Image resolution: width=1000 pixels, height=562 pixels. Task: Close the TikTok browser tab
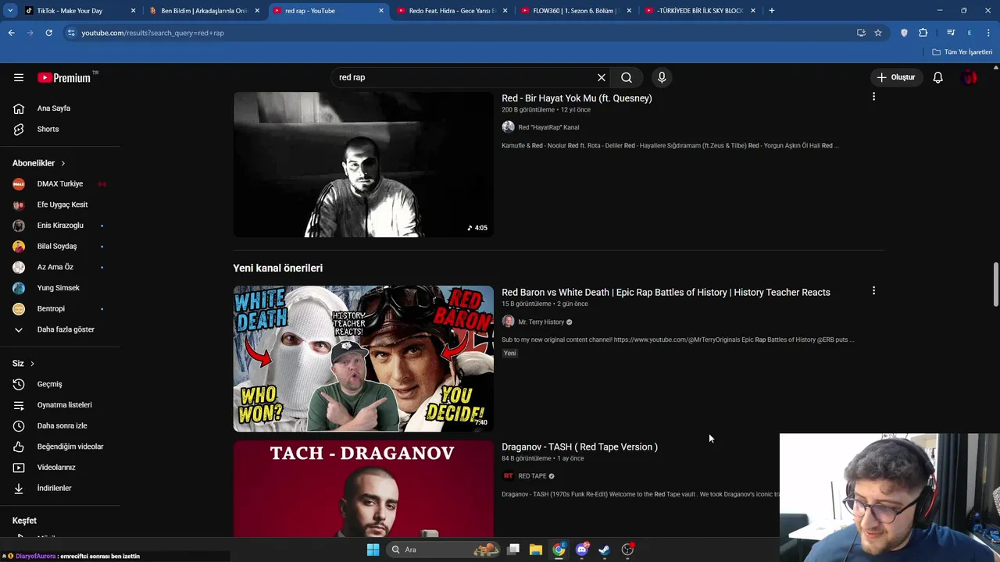point(133,11)
